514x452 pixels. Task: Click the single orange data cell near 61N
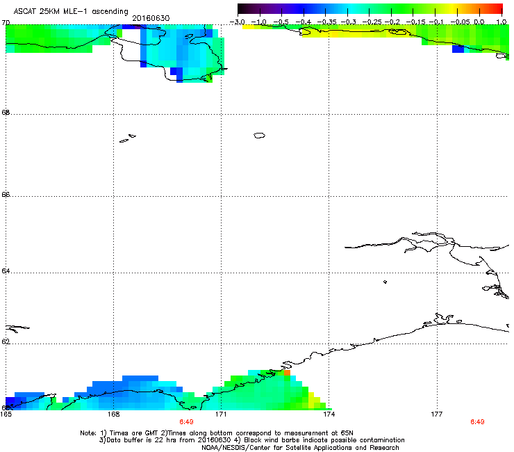click(287, 373)
